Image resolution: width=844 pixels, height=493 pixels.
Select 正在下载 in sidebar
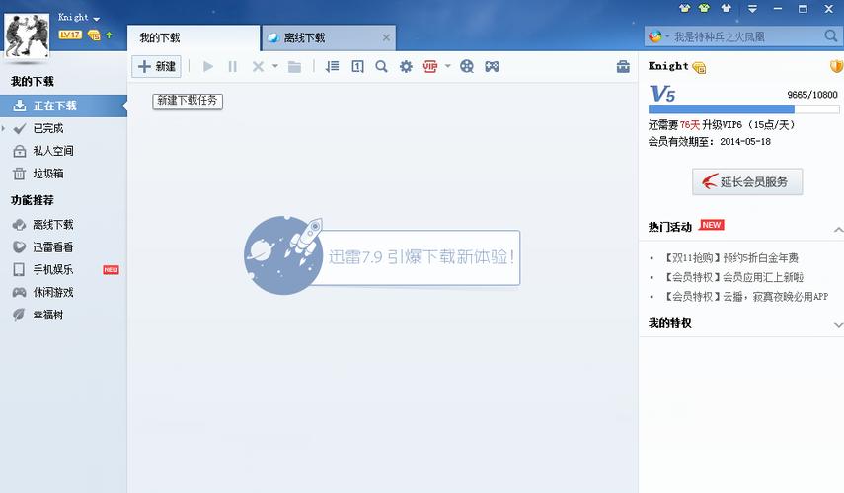tap(63, 106)
